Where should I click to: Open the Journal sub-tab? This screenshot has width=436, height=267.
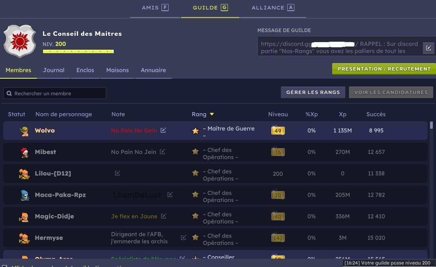point(54,70)
